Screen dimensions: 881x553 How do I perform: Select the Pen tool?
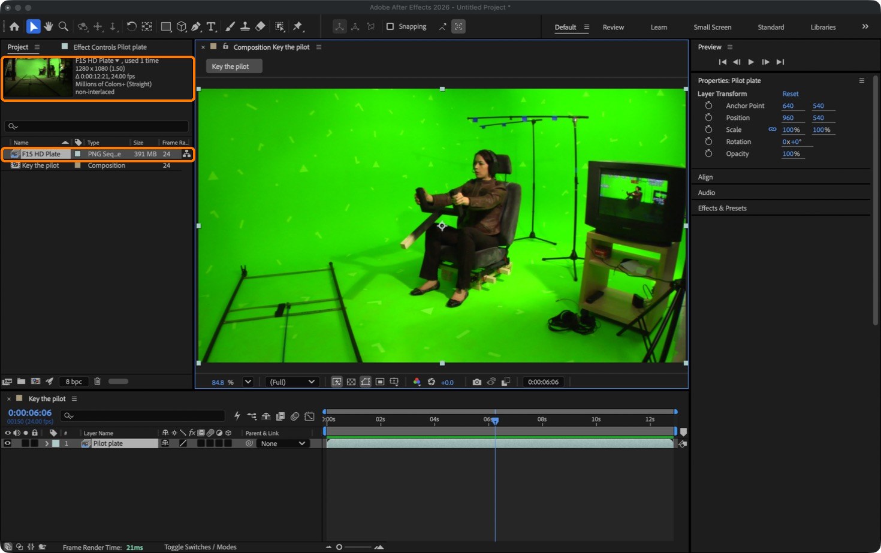pyautogui.click(x=196, y=26)
